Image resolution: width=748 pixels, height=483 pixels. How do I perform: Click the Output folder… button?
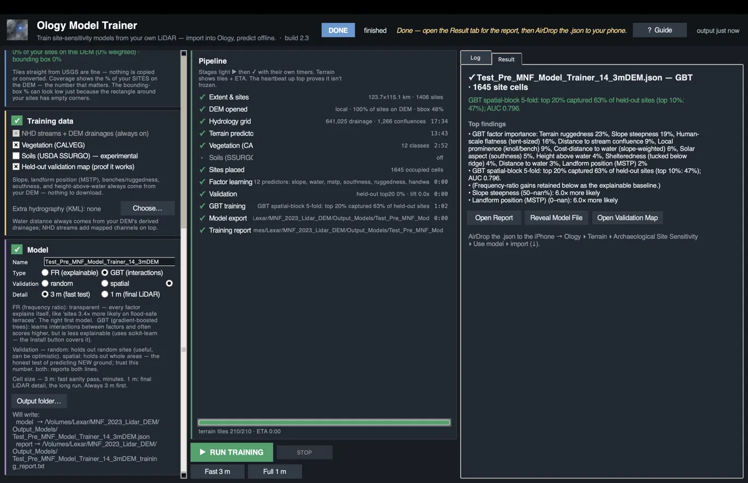click(39, 401)
